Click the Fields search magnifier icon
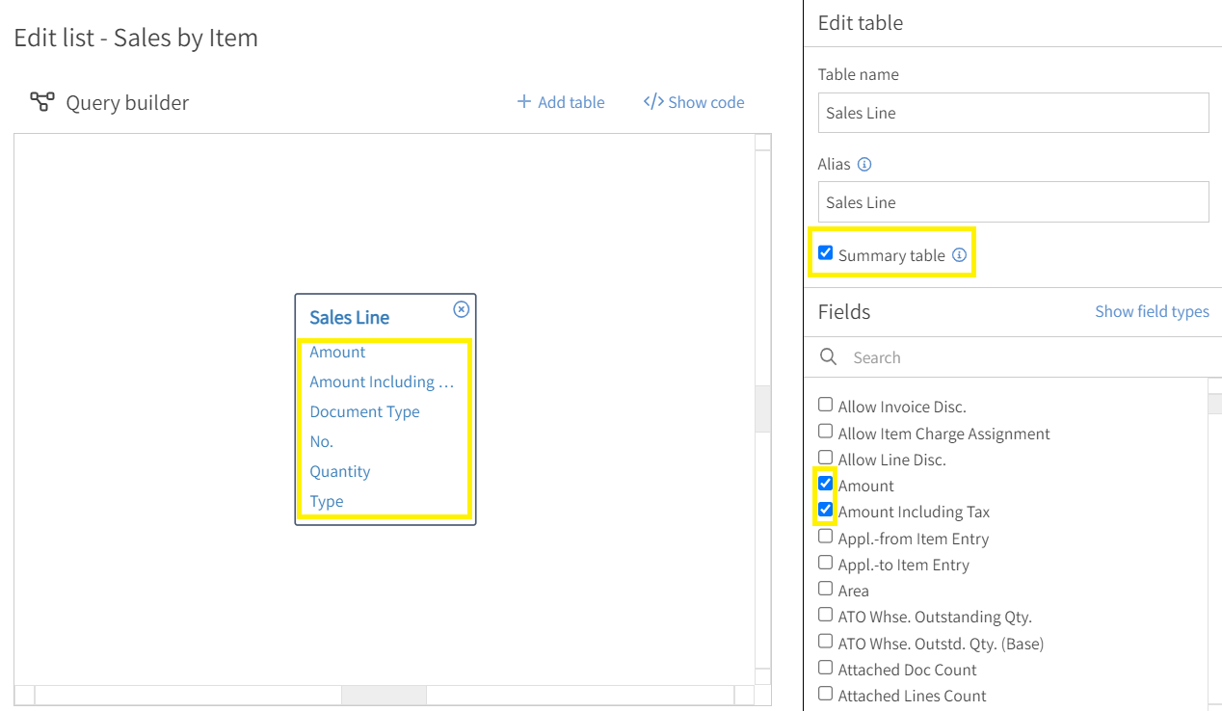The width and height of the screenshot is (1222, 711). (x=828, y=357)
